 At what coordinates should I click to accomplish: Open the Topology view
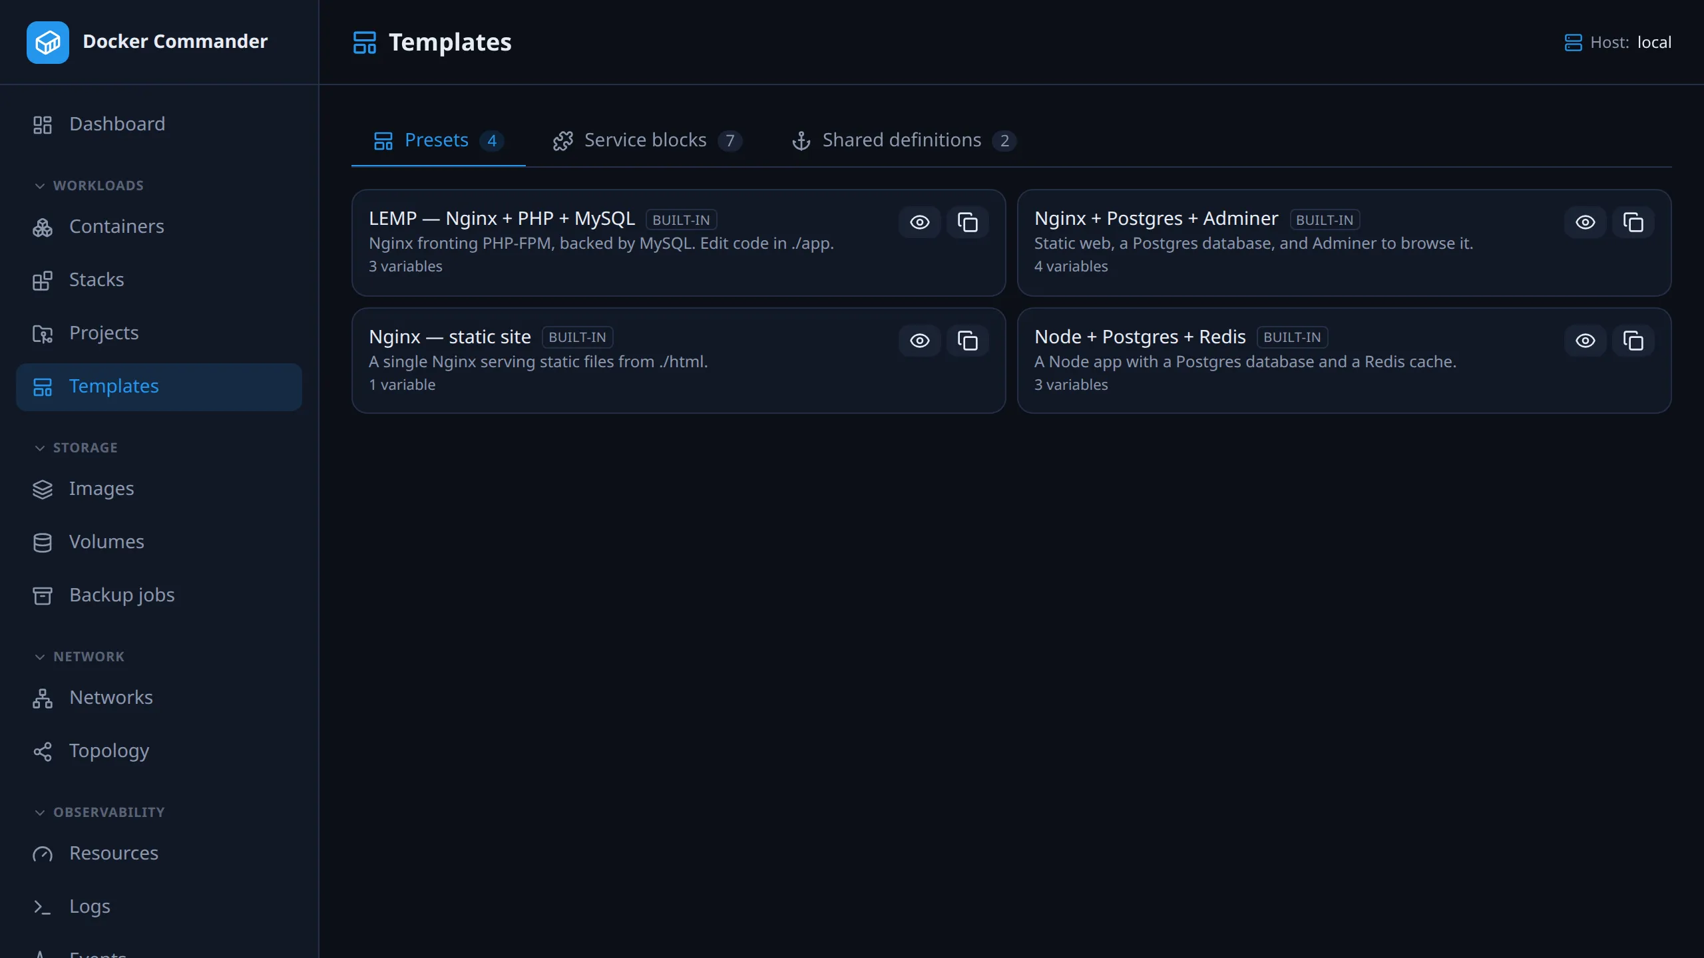click(158, 750)
